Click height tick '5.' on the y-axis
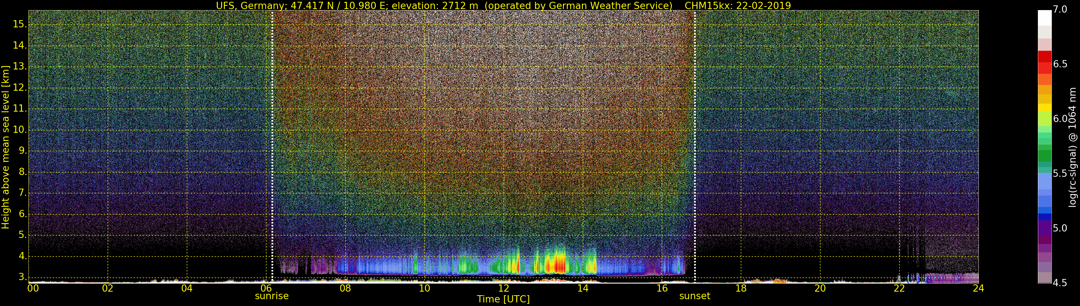Image resolution: width=1080 pixels, height=306 pixels. tap(23, 235)
